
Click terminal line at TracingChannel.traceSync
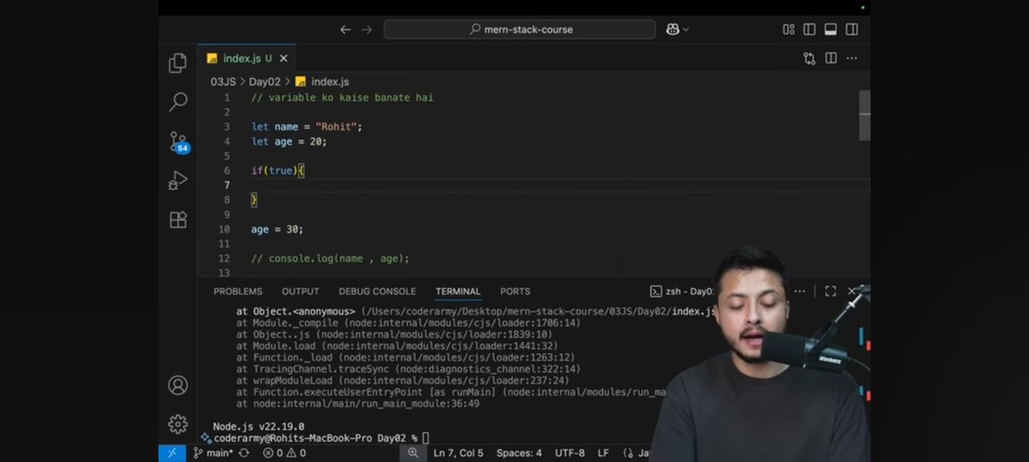click(x=408, y=369)
